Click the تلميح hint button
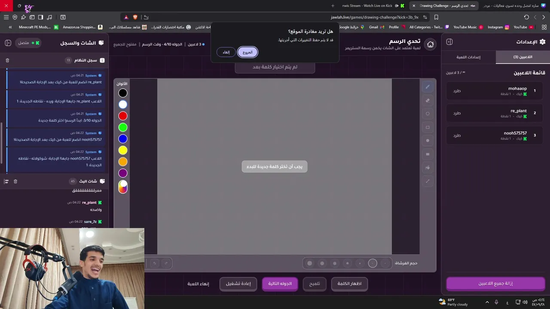The height and width of the screenshot is (309, 550). coord(315,284)
